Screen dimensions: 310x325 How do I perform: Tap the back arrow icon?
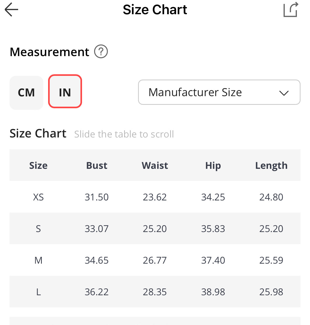point(12,10)
